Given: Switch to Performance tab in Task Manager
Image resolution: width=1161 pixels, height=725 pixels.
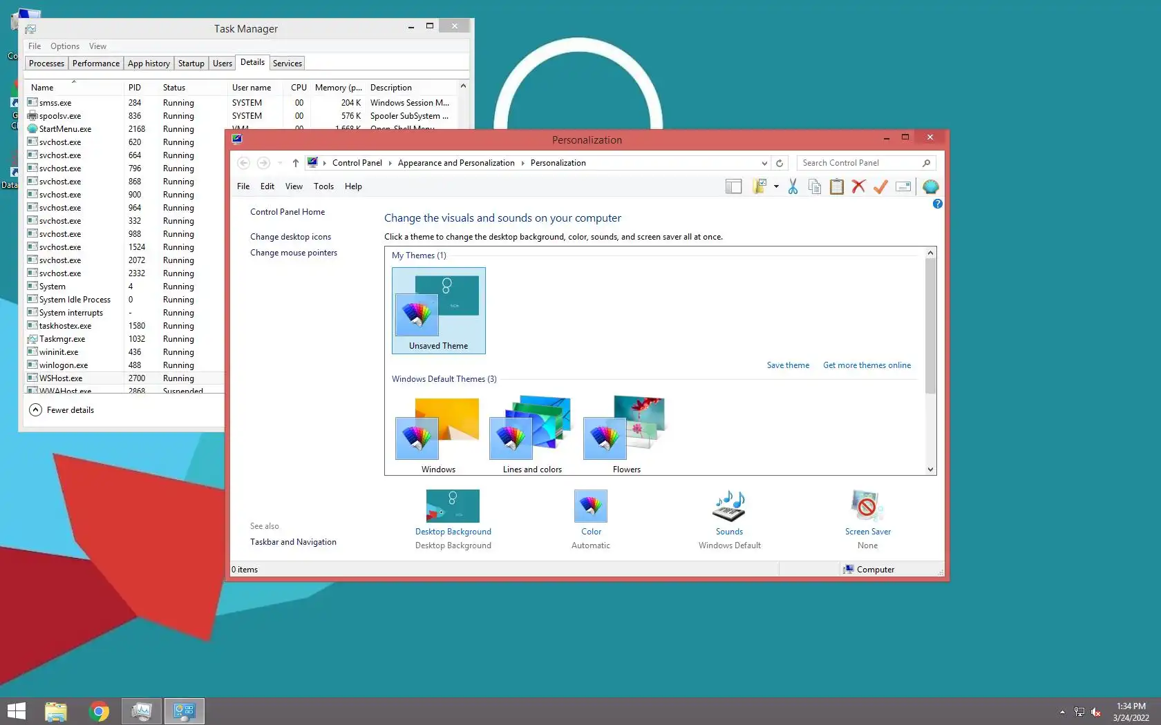Looking at the screenshot, I should click(96, 64).
